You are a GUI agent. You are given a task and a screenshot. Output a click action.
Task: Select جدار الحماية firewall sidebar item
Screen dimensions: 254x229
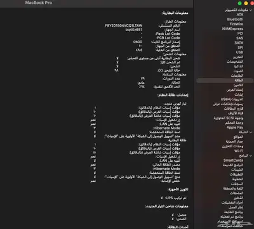coord(234,141)
